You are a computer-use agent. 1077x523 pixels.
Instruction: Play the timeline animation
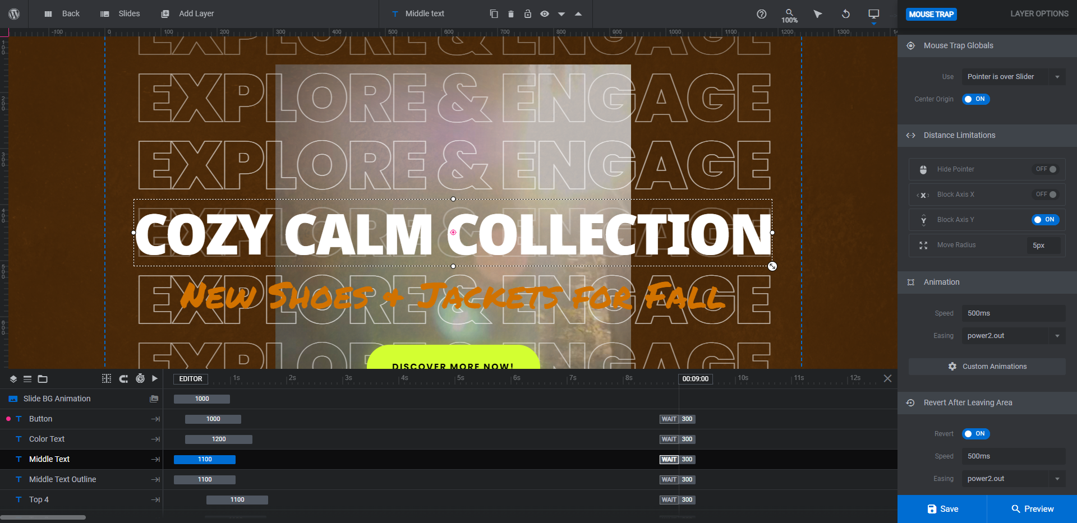155,379
